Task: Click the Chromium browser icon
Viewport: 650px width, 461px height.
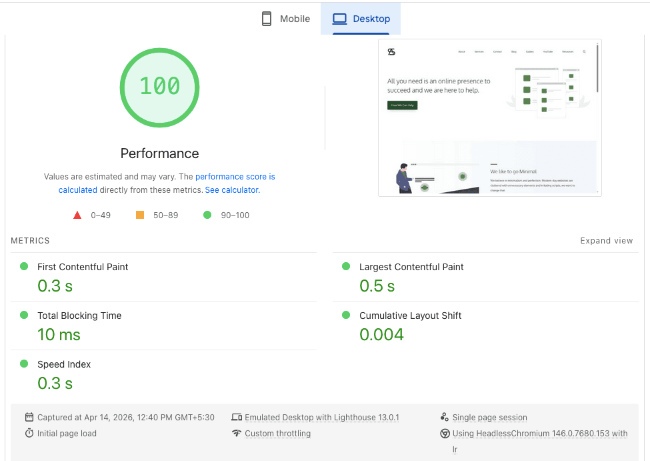Action: (445, 433)
